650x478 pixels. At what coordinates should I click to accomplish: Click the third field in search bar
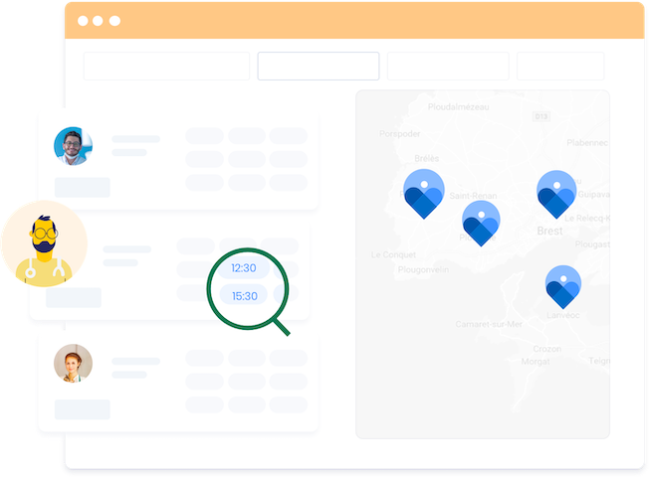[x=448, y=67]
